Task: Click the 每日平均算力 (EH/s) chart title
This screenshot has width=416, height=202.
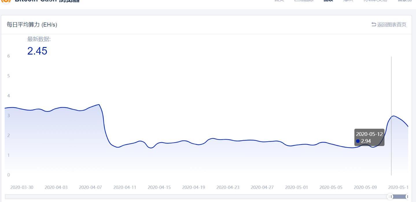Action: click(x=32, y=25)
